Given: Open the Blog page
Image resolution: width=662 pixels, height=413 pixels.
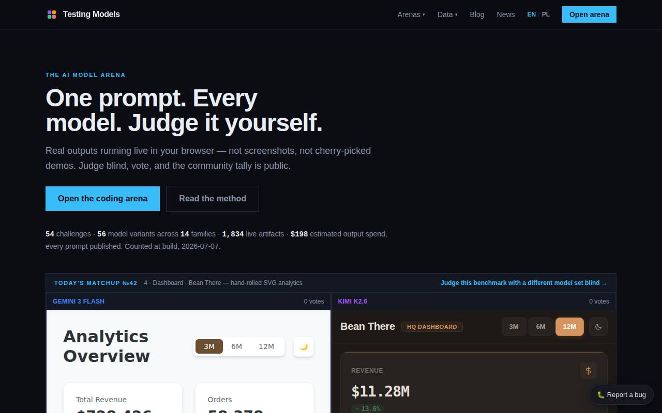Looking at the screenshot, I should tap(477, 14).
